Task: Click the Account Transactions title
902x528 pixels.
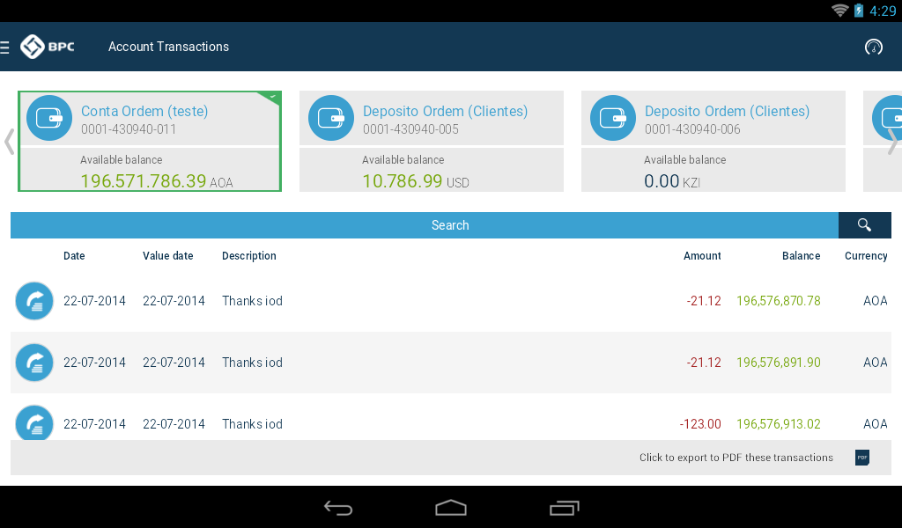Action: [x=168, y=46]
